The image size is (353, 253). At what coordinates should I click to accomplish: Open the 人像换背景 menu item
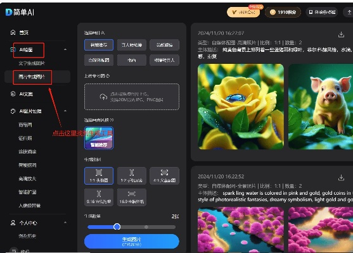[x=30, y=206]
